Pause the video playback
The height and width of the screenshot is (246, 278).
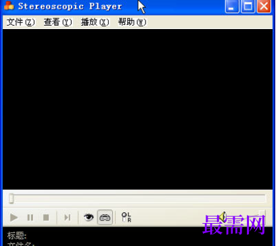tap(30, 218)
